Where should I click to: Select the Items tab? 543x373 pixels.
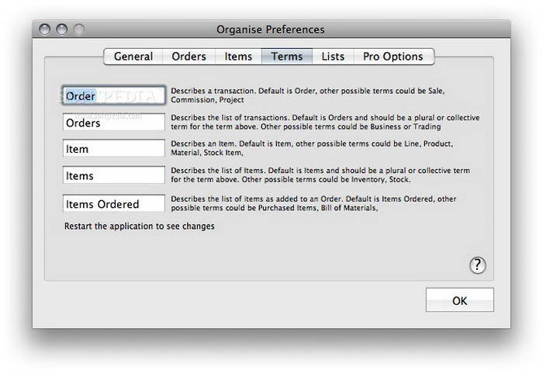point(238,57)
